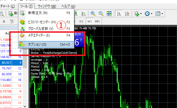Screen dimensions: 177x108
Task: Open the Indicators list dropdown arrow
Action: pos(141,14)
